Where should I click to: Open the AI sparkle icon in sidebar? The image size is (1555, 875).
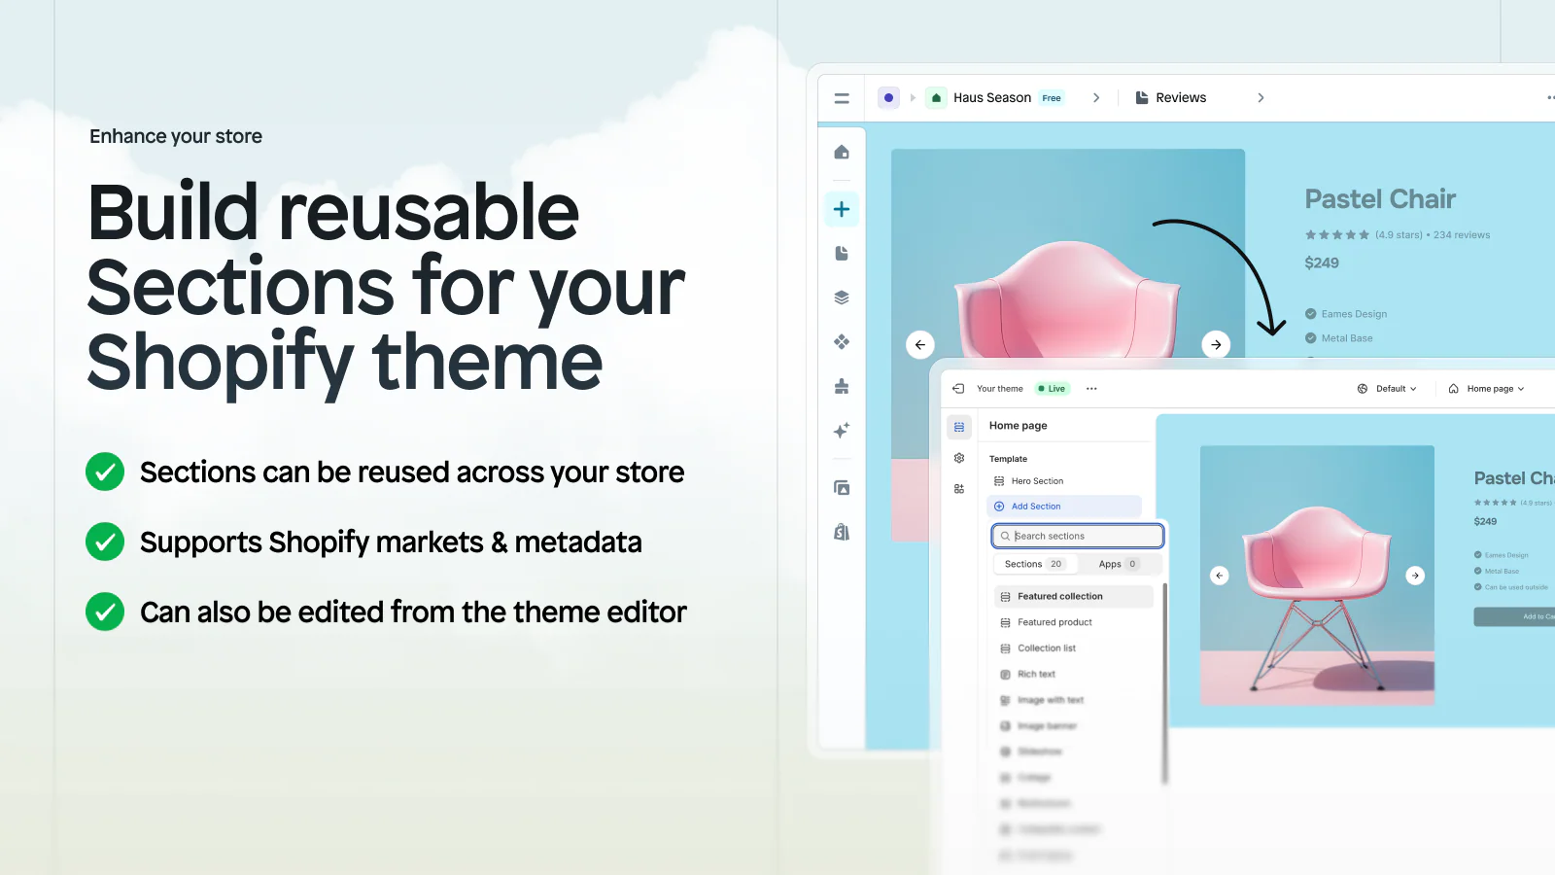[x=842, y=430]
